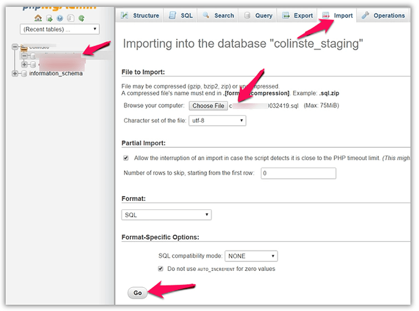419x311 pixels.
Task: Switch to the Import tab
Action: pos(337,16)
